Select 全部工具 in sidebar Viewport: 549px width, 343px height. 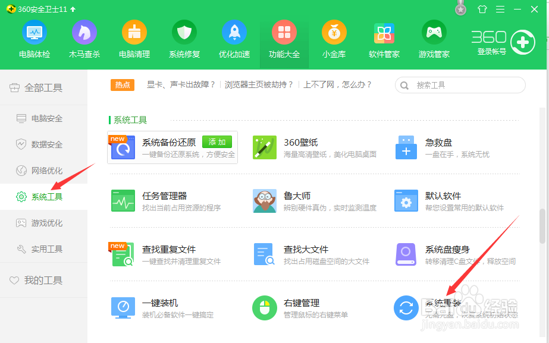[43, 87]
